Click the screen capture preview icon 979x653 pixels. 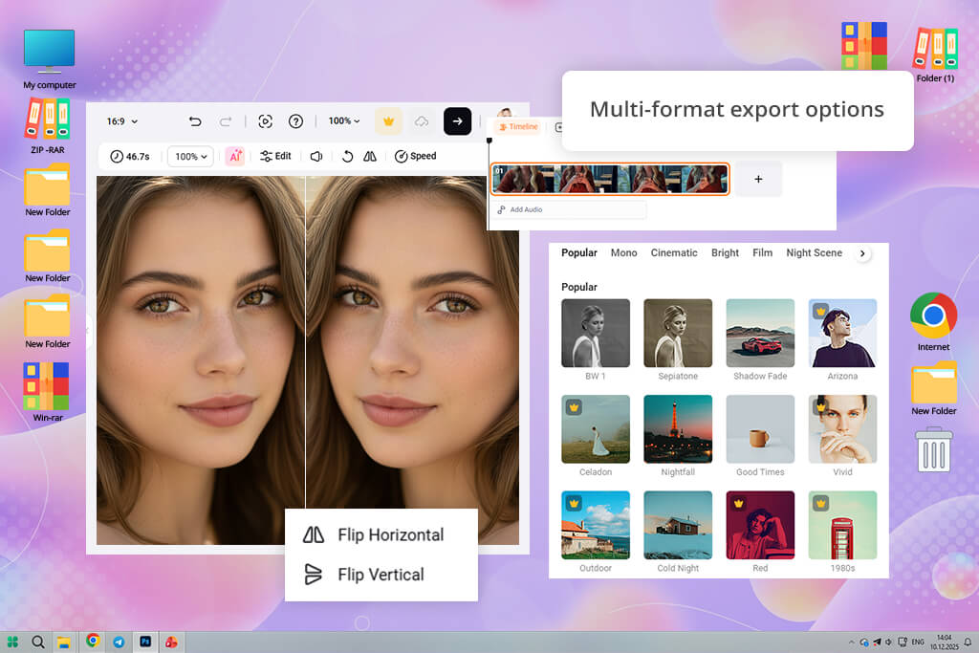click(266, 121)
